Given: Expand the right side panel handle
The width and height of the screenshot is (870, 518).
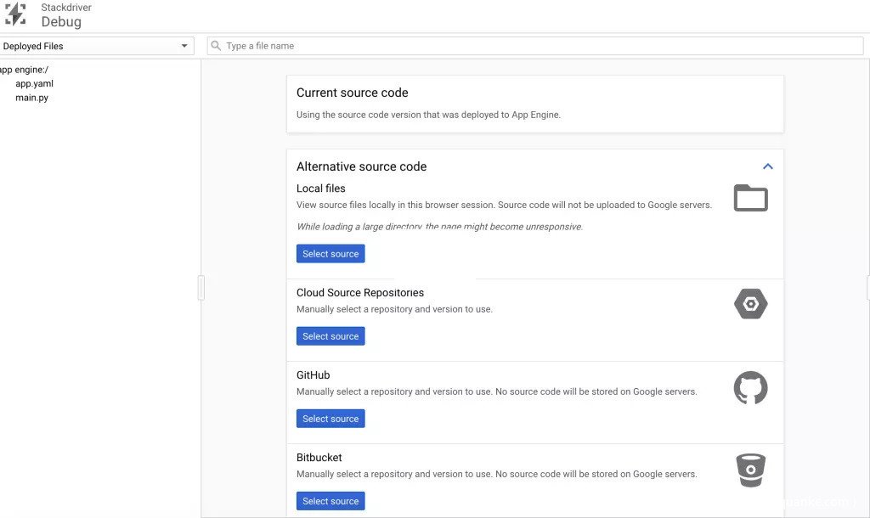Looking at the screenshot, I should pyautogui.click(x=867, y=288).
